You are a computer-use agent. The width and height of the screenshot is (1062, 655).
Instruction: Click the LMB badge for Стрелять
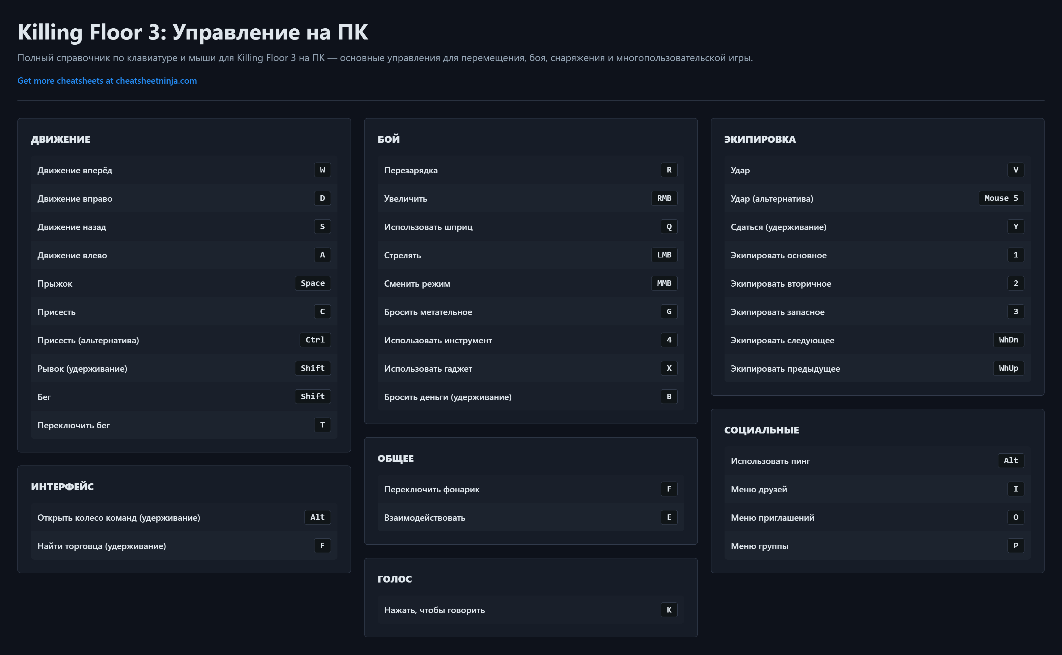coord(664,255)
